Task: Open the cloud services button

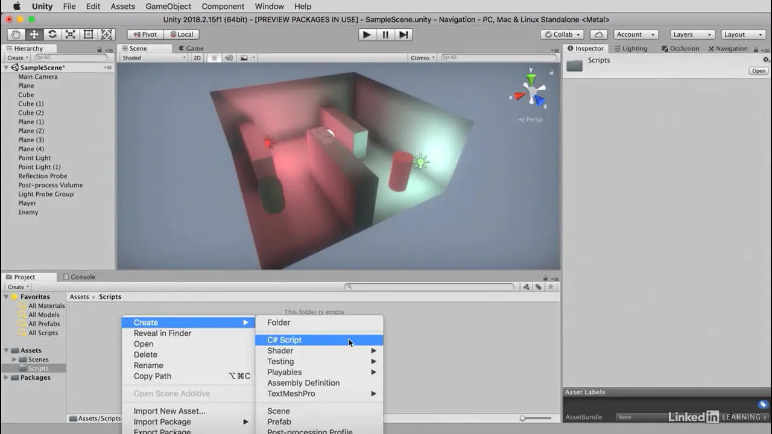Action: 598,34
